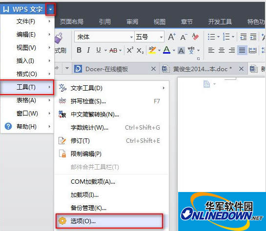
Task: Toggle italic formatting
Action: pyautogui.click(x=88, y=50)
